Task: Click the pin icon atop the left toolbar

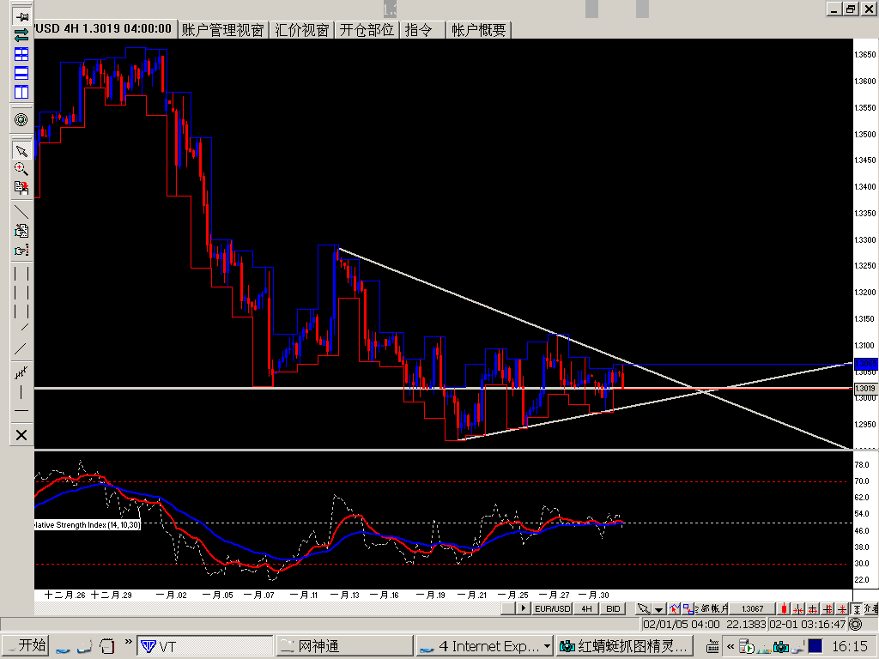Action: point(21,16)
